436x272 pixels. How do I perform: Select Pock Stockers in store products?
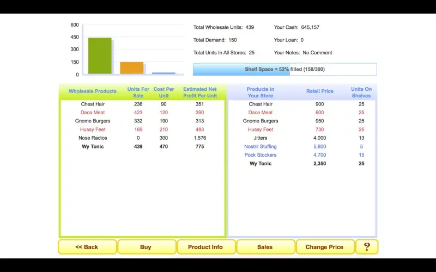(261, 155)
